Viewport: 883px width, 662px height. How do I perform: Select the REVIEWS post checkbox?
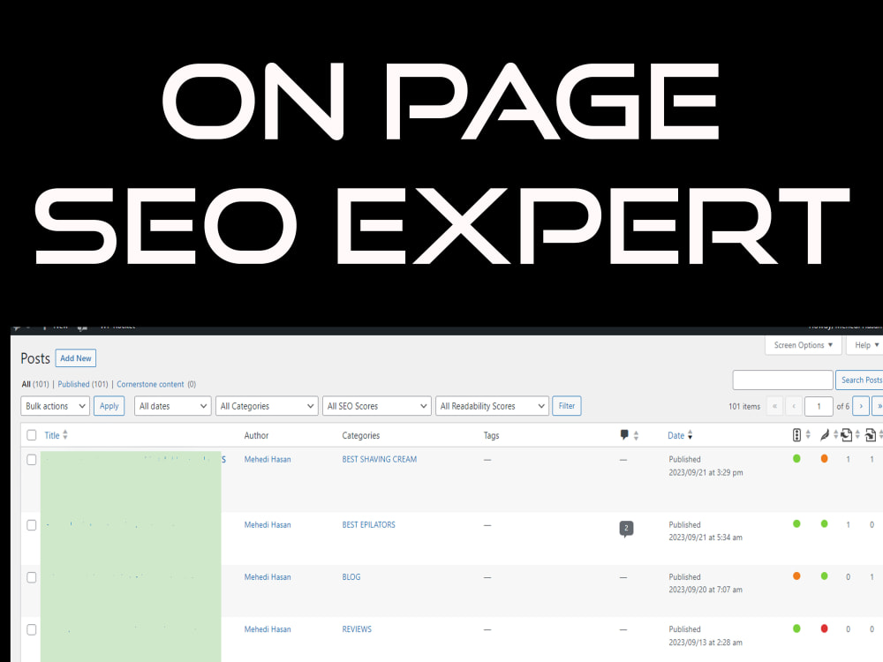tap(32, 629)
